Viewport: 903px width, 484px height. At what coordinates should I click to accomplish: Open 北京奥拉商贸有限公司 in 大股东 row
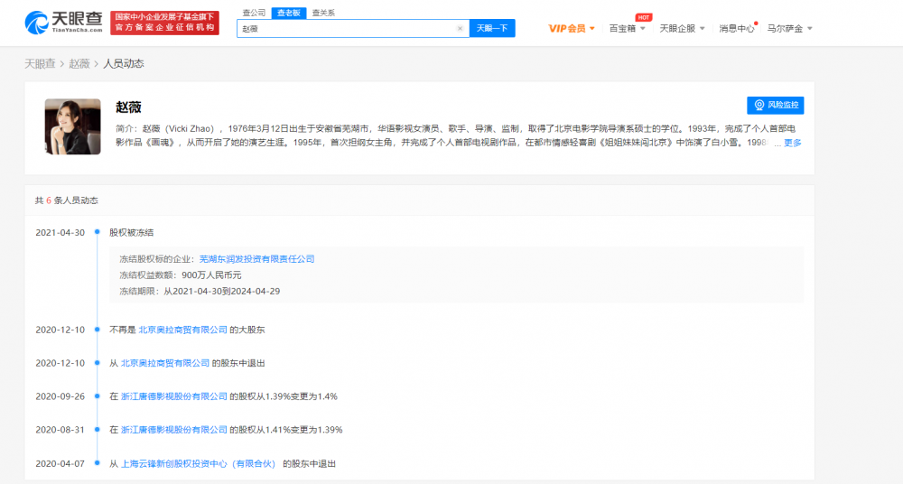pyautogui.click(x=182, y=330)
